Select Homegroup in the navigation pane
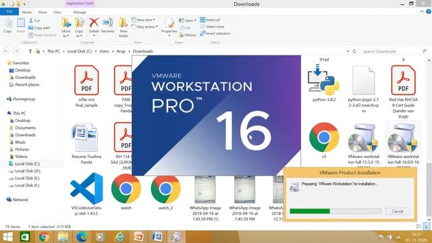Image resolution: width=432 pixels, height=243 pixels. [x=24, y=99]
